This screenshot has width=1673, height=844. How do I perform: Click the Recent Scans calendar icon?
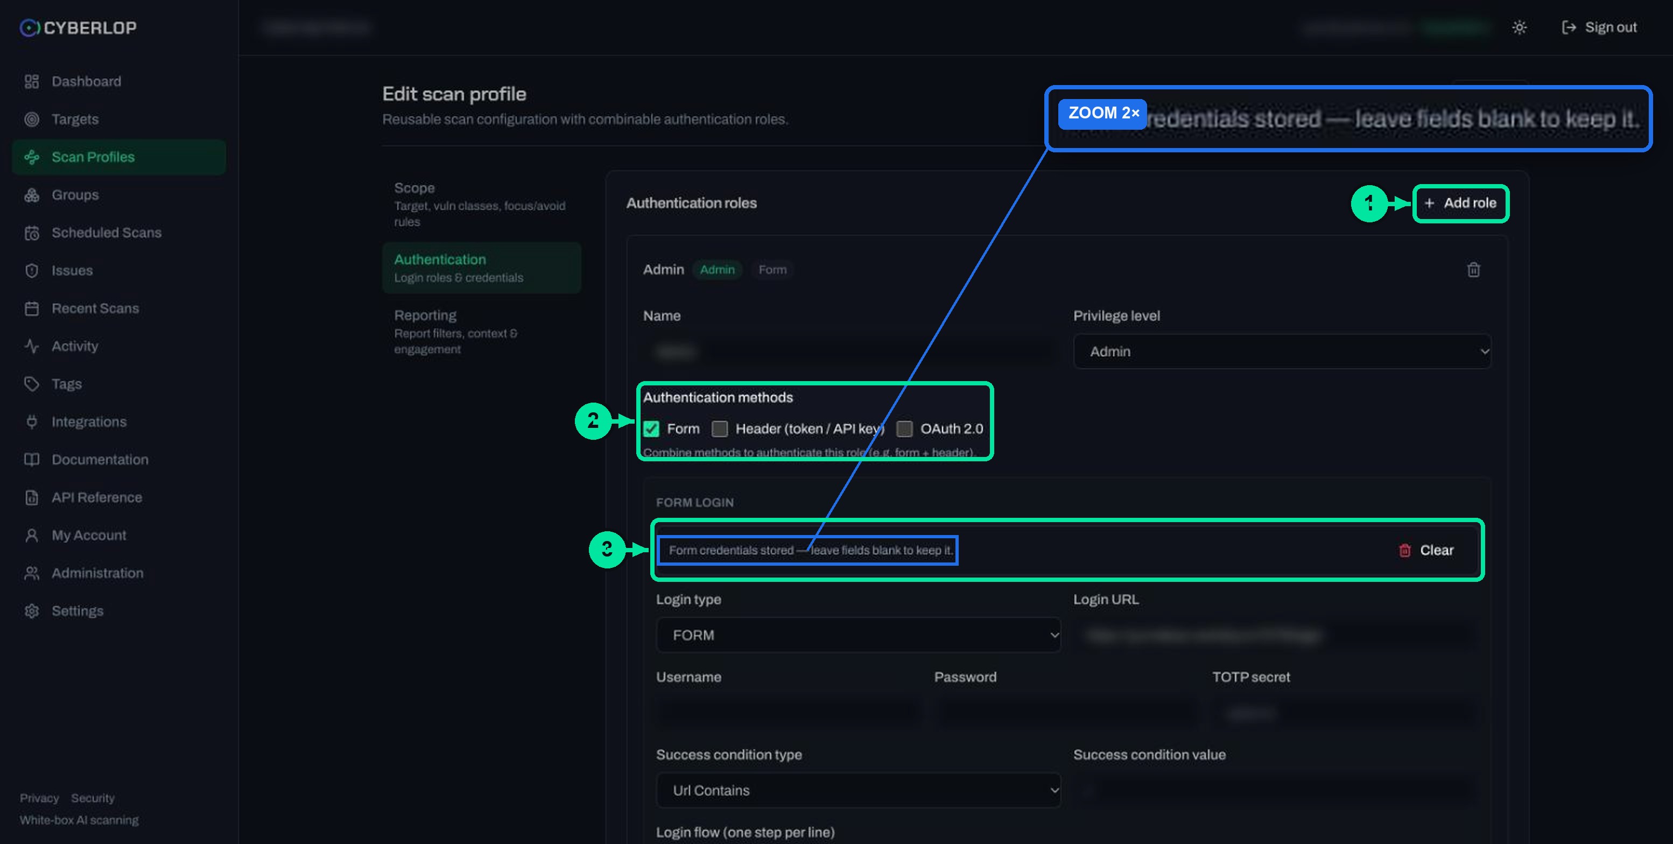coord(31,308)
